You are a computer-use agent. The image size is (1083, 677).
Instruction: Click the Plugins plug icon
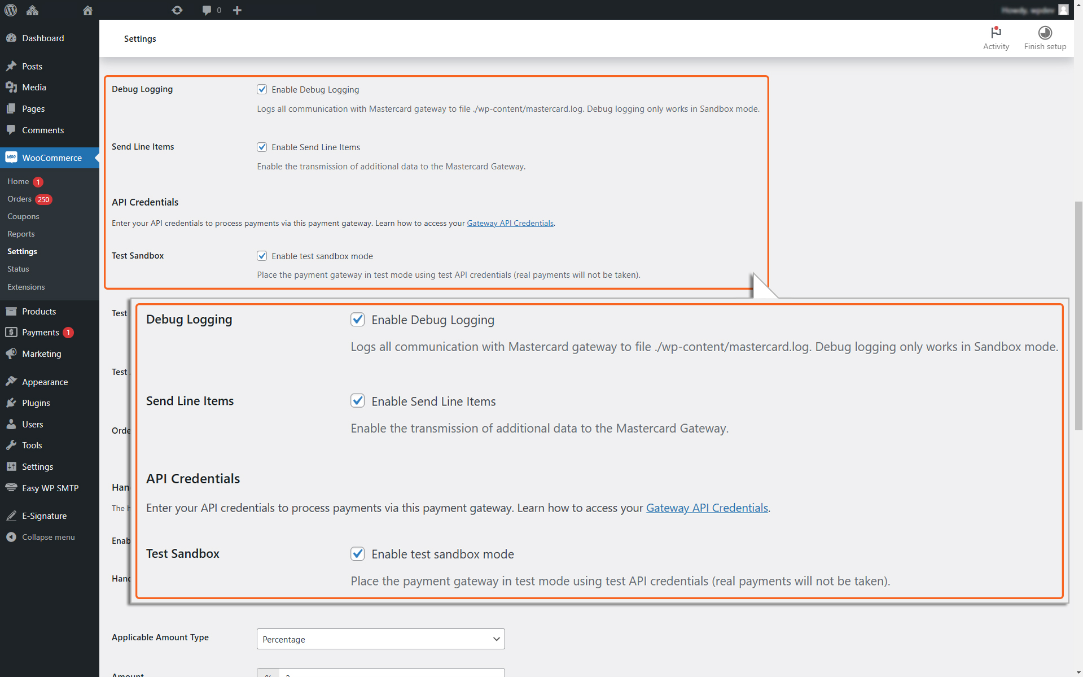pos(11,403)
